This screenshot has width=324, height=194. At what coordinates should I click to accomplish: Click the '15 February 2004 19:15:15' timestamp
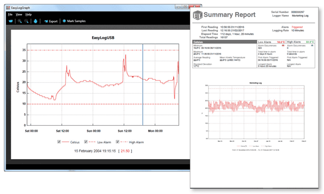[95, 151]
